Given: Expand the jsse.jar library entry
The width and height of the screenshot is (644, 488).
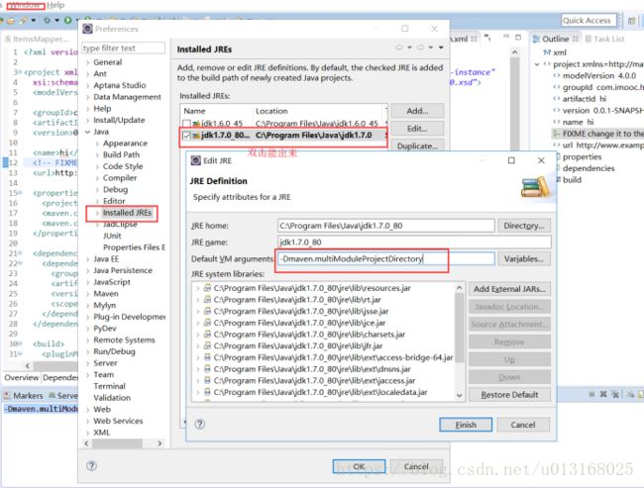Looking at the screenshot, I should (198, 311).
